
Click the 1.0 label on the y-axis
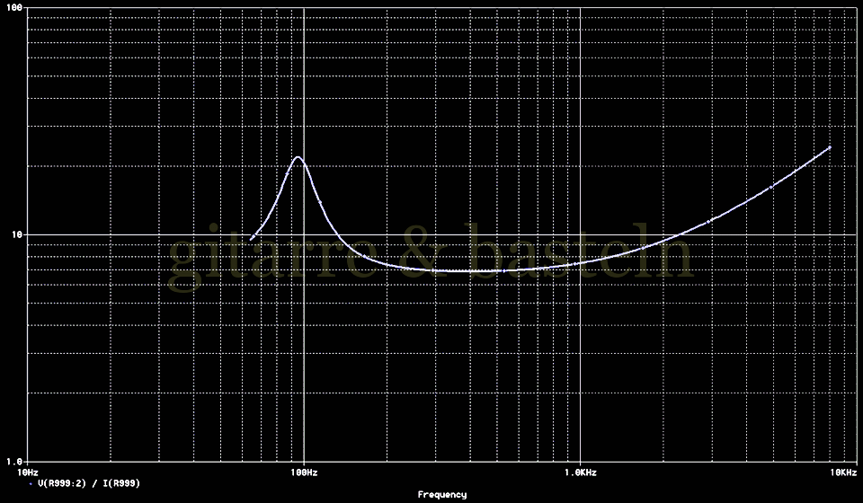coord(15,460)
